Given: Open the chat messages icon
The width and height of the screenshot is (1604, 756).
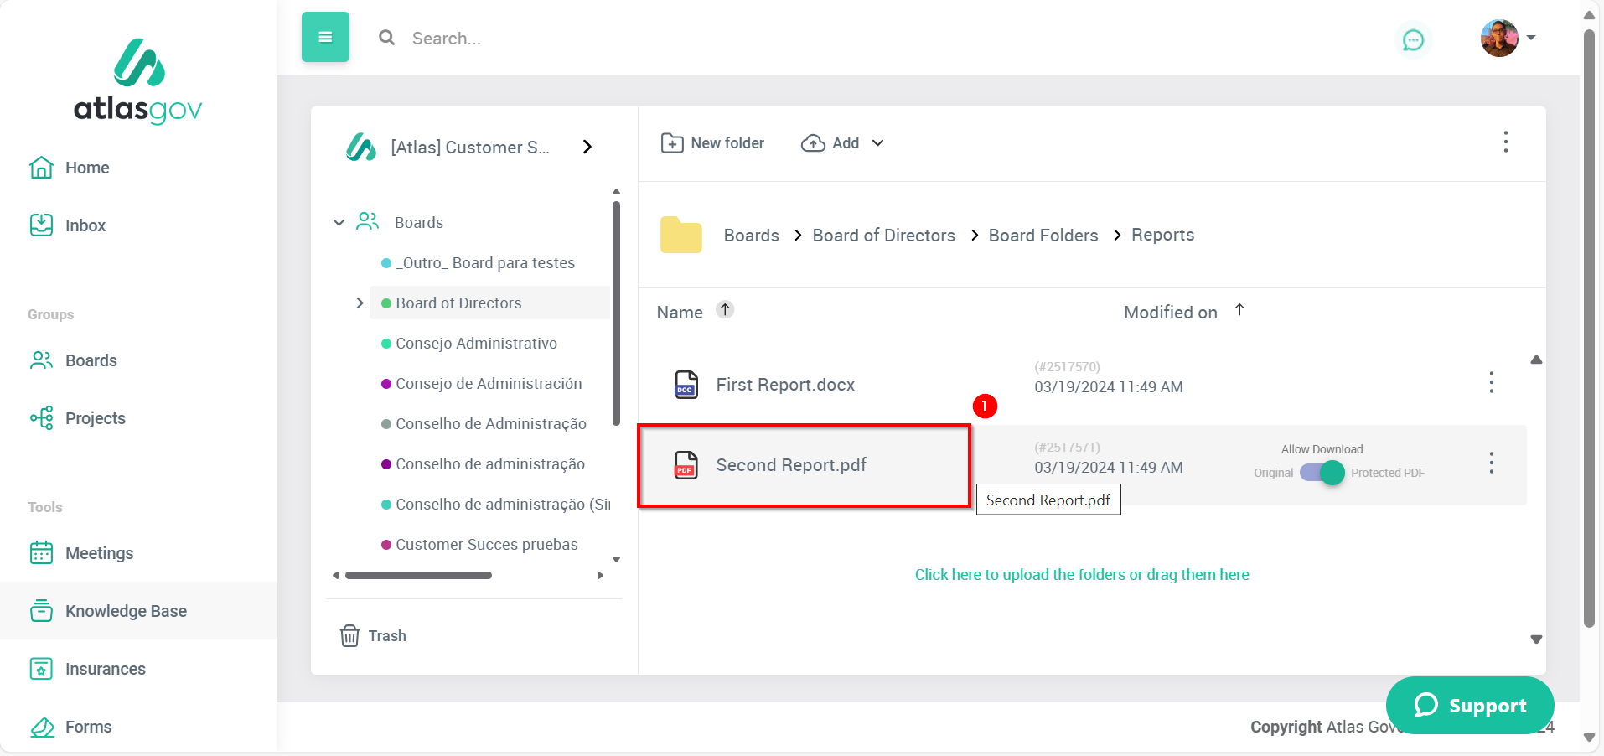Looking at the screenshot, I should coord(1413,39).
